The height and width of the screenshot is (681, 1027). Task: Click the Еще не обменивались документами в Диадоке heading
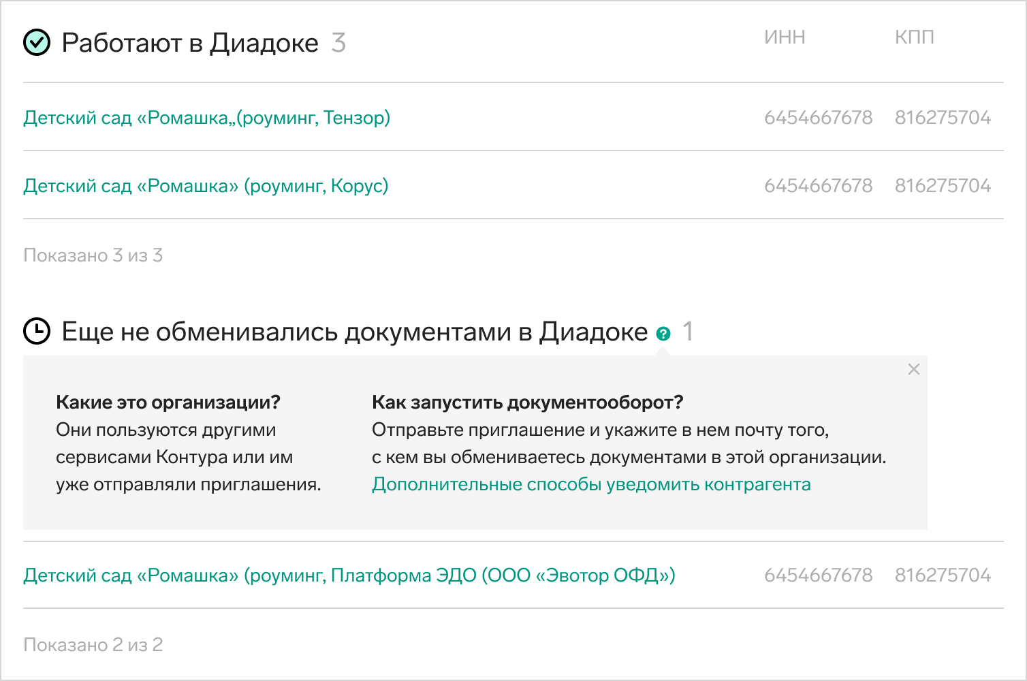point(355,332)
